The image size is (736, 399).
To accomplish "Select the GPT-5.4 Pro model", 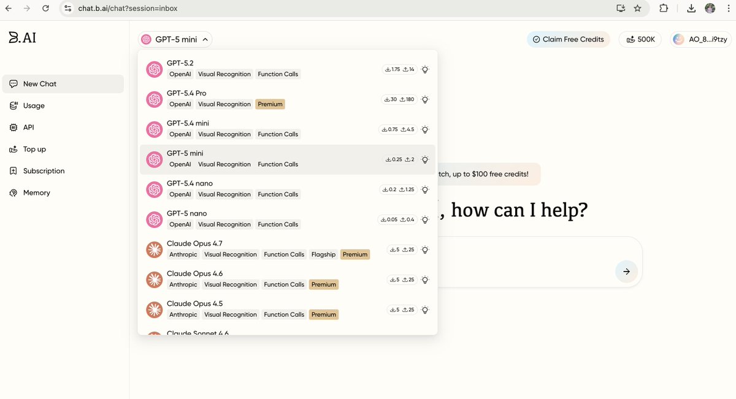I will [288, 99].
